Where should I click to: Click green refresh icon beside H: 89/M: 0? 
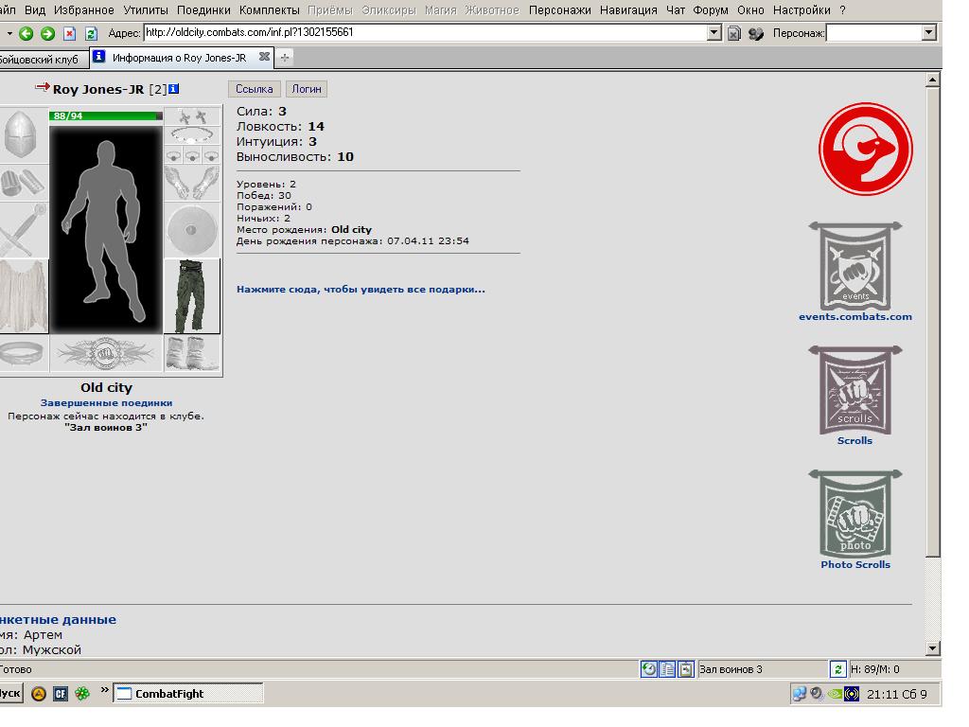pos(837,669)
